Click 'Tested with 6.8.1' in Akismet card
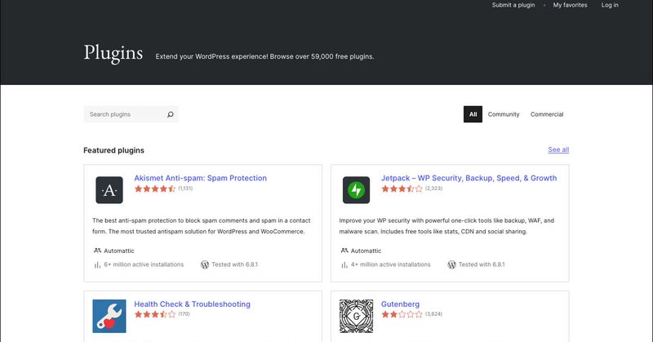 [x=234, y=264]
